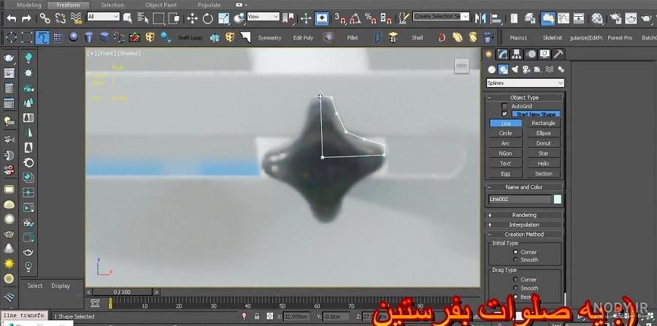Toggle the Spinner Snap icon
Viewport: 657px width, 326px height.
coord(385,18)
